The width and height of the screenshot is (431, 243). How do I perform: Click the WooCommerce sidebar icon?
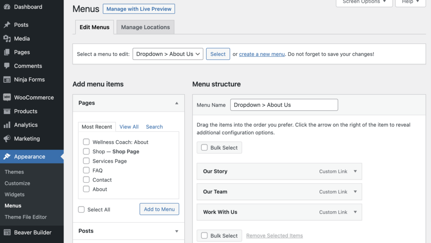pos(7,97)
